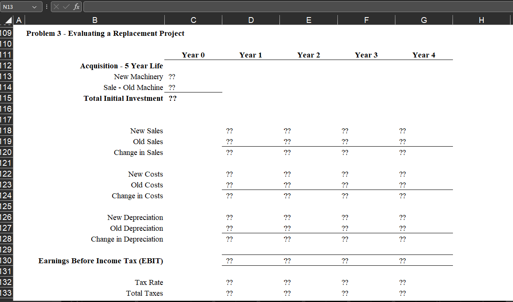This screenshot has height=302, width=513.
Task: Select row 109 header
Action: [6, 33]
